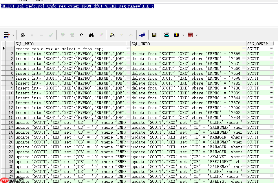The image size is (278, 183).
Task: Expand the chart options dropdown arrow
Action: point(183,35)
